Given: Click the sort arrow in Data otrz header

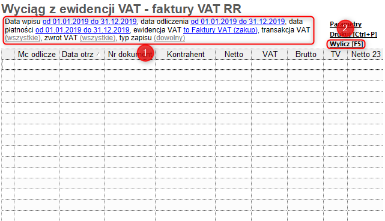Looking at the screenshot, I should coord(99,55).
